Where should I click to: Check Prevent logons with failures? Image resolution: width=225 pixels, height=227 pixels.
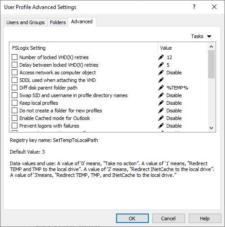(x=14, y=126)
